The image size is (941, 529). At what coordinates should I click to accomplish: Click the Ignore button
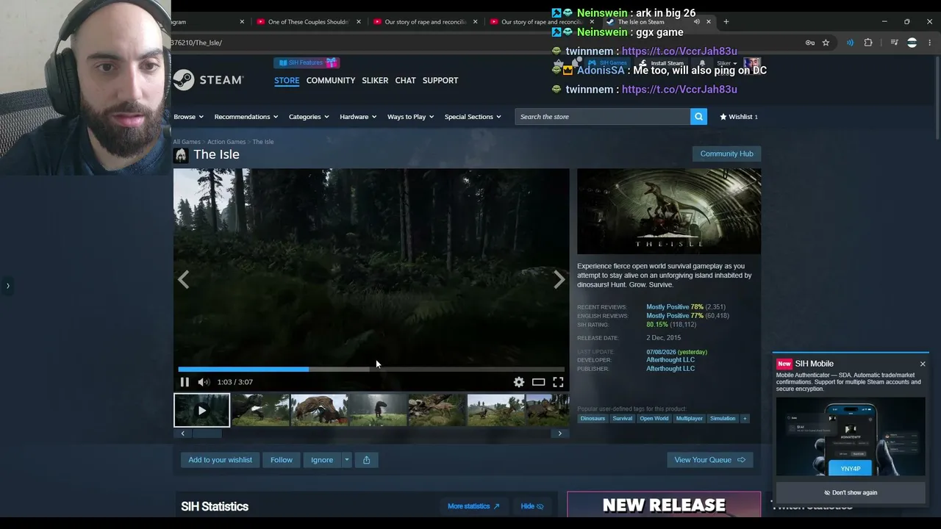[322, 460]
